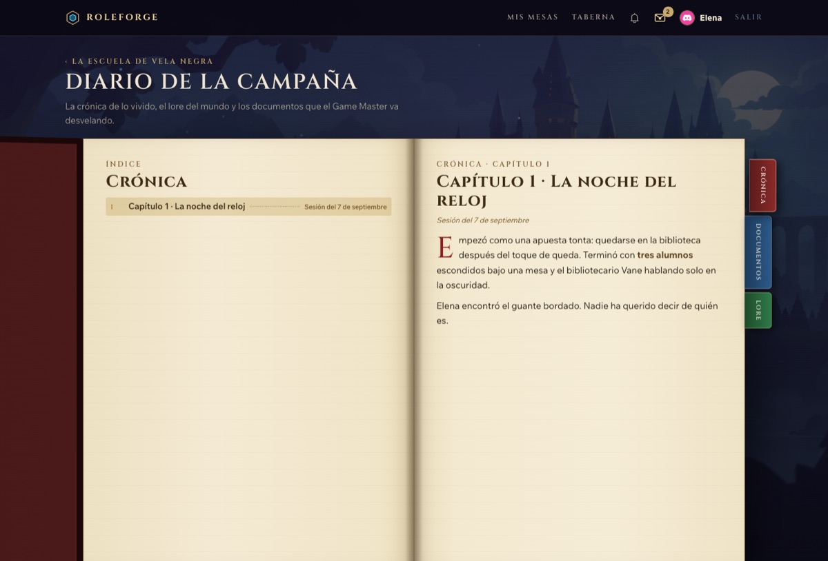
Task: Switch to the Documentos bookmark tab
Action: click(x=758, y=252)
